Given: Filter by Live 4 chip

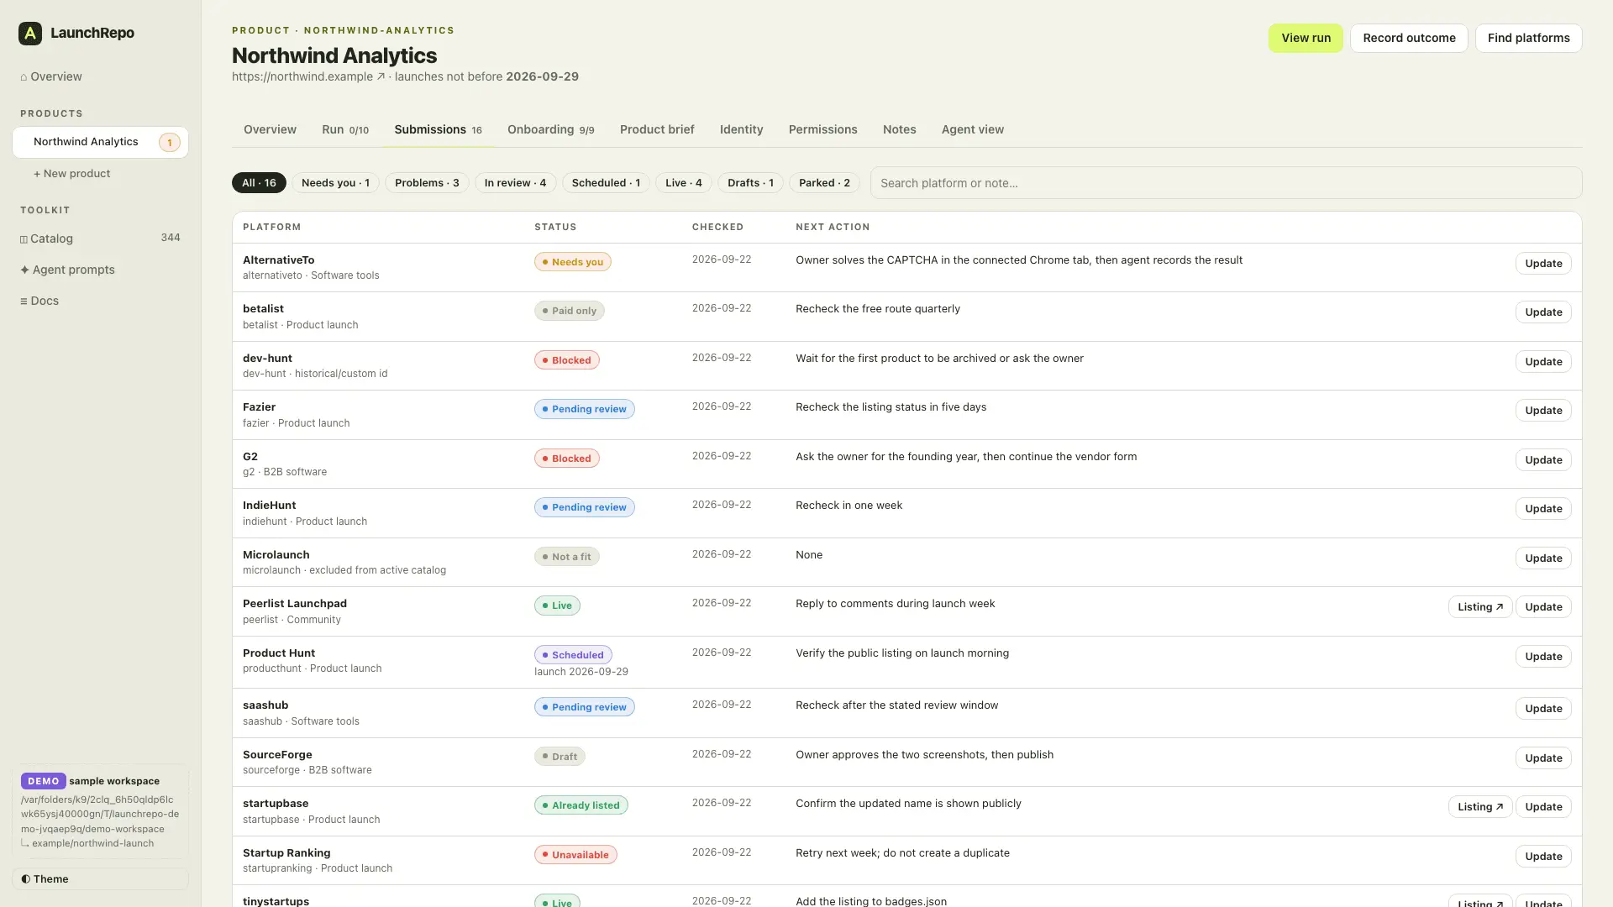Looking at the screenshot, I should click(x=684, y=183).
